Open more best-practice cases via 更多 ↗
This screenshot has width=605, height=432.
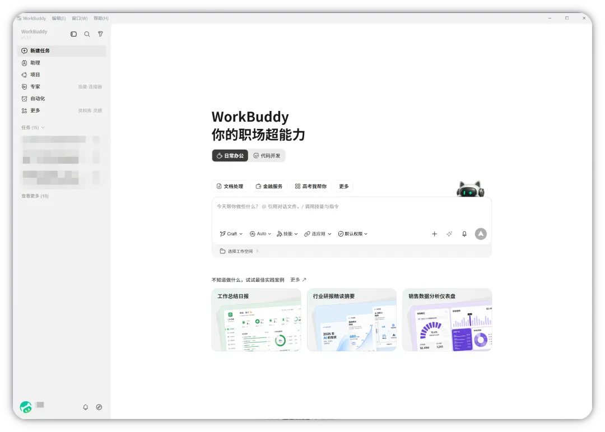point(298,280)
